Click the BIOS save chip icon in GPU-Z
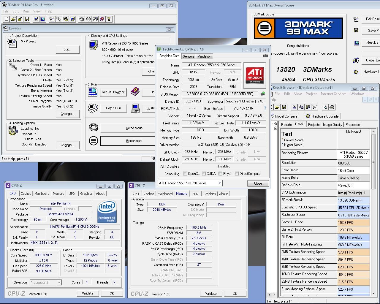 click(x=263, y=94)
